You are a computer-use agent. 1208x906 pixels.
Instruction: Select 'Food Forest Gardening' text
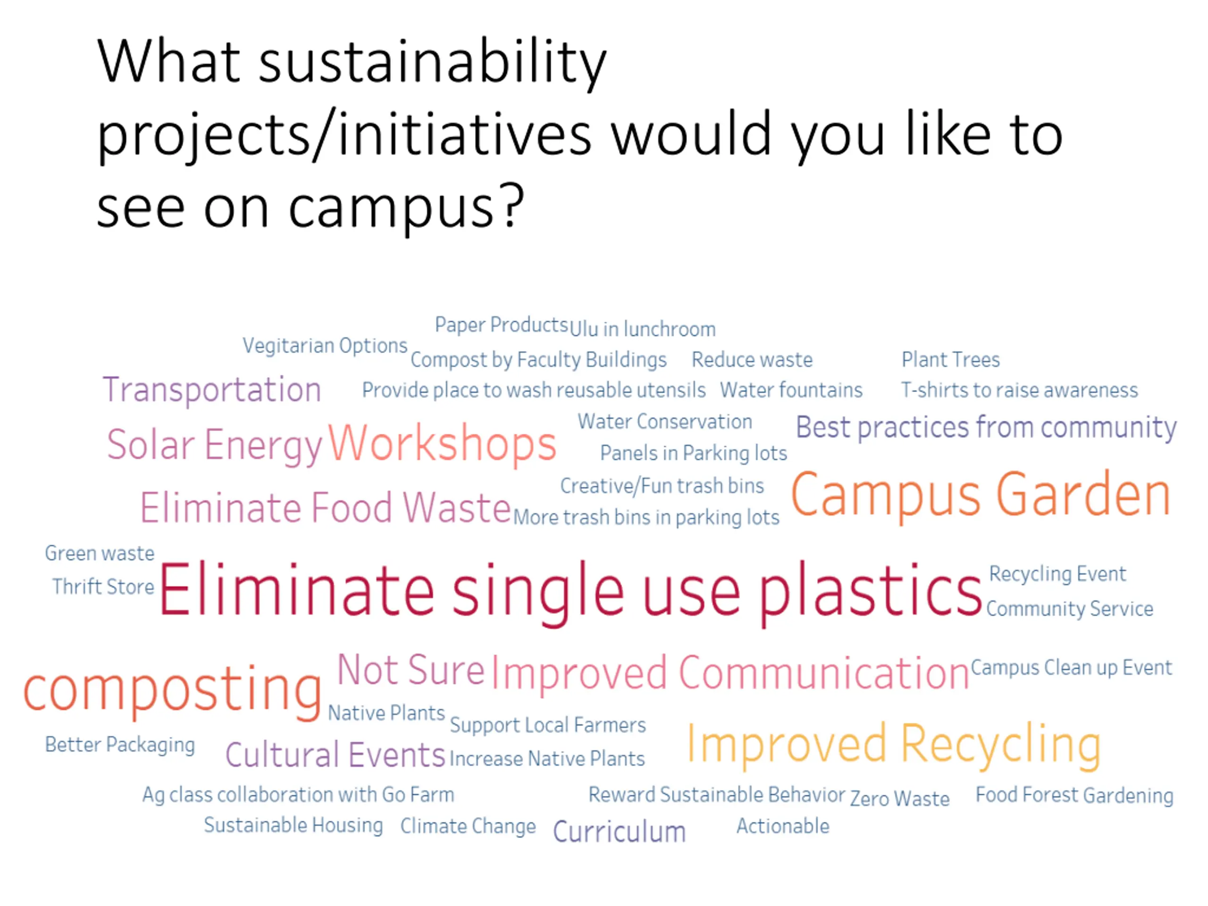click(1075, 796)
